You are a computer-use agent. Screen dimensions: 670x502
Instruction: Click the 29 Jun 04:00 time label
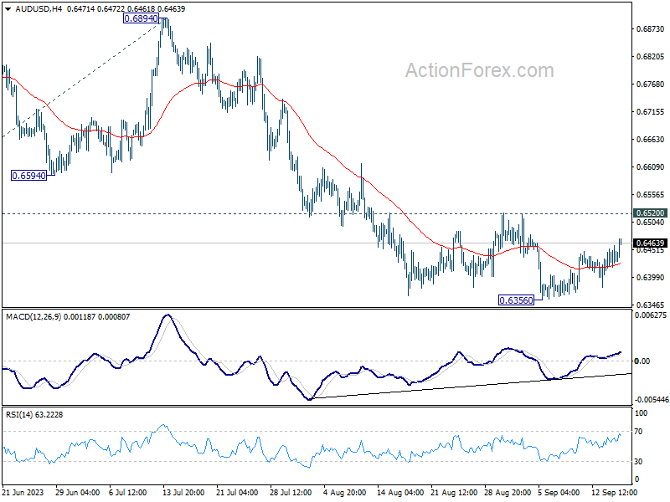tap(77, 493)
